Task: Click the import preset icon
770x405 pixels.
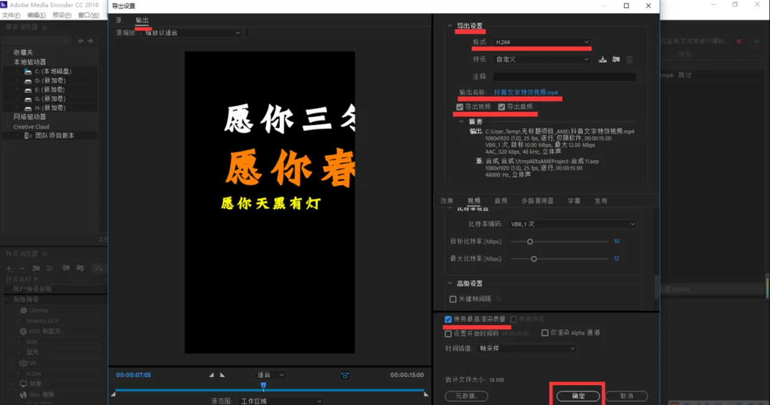Action: coord(615,60)
